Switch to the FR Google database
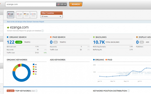Viewport: 151px width, 94px height. pyautogui.click(x=33, y=15)
